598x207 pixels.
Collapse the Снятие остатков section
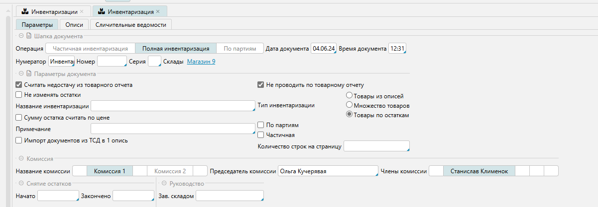click(21, 184)
